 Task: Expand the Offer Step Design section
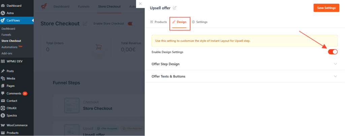click(245, 64)
